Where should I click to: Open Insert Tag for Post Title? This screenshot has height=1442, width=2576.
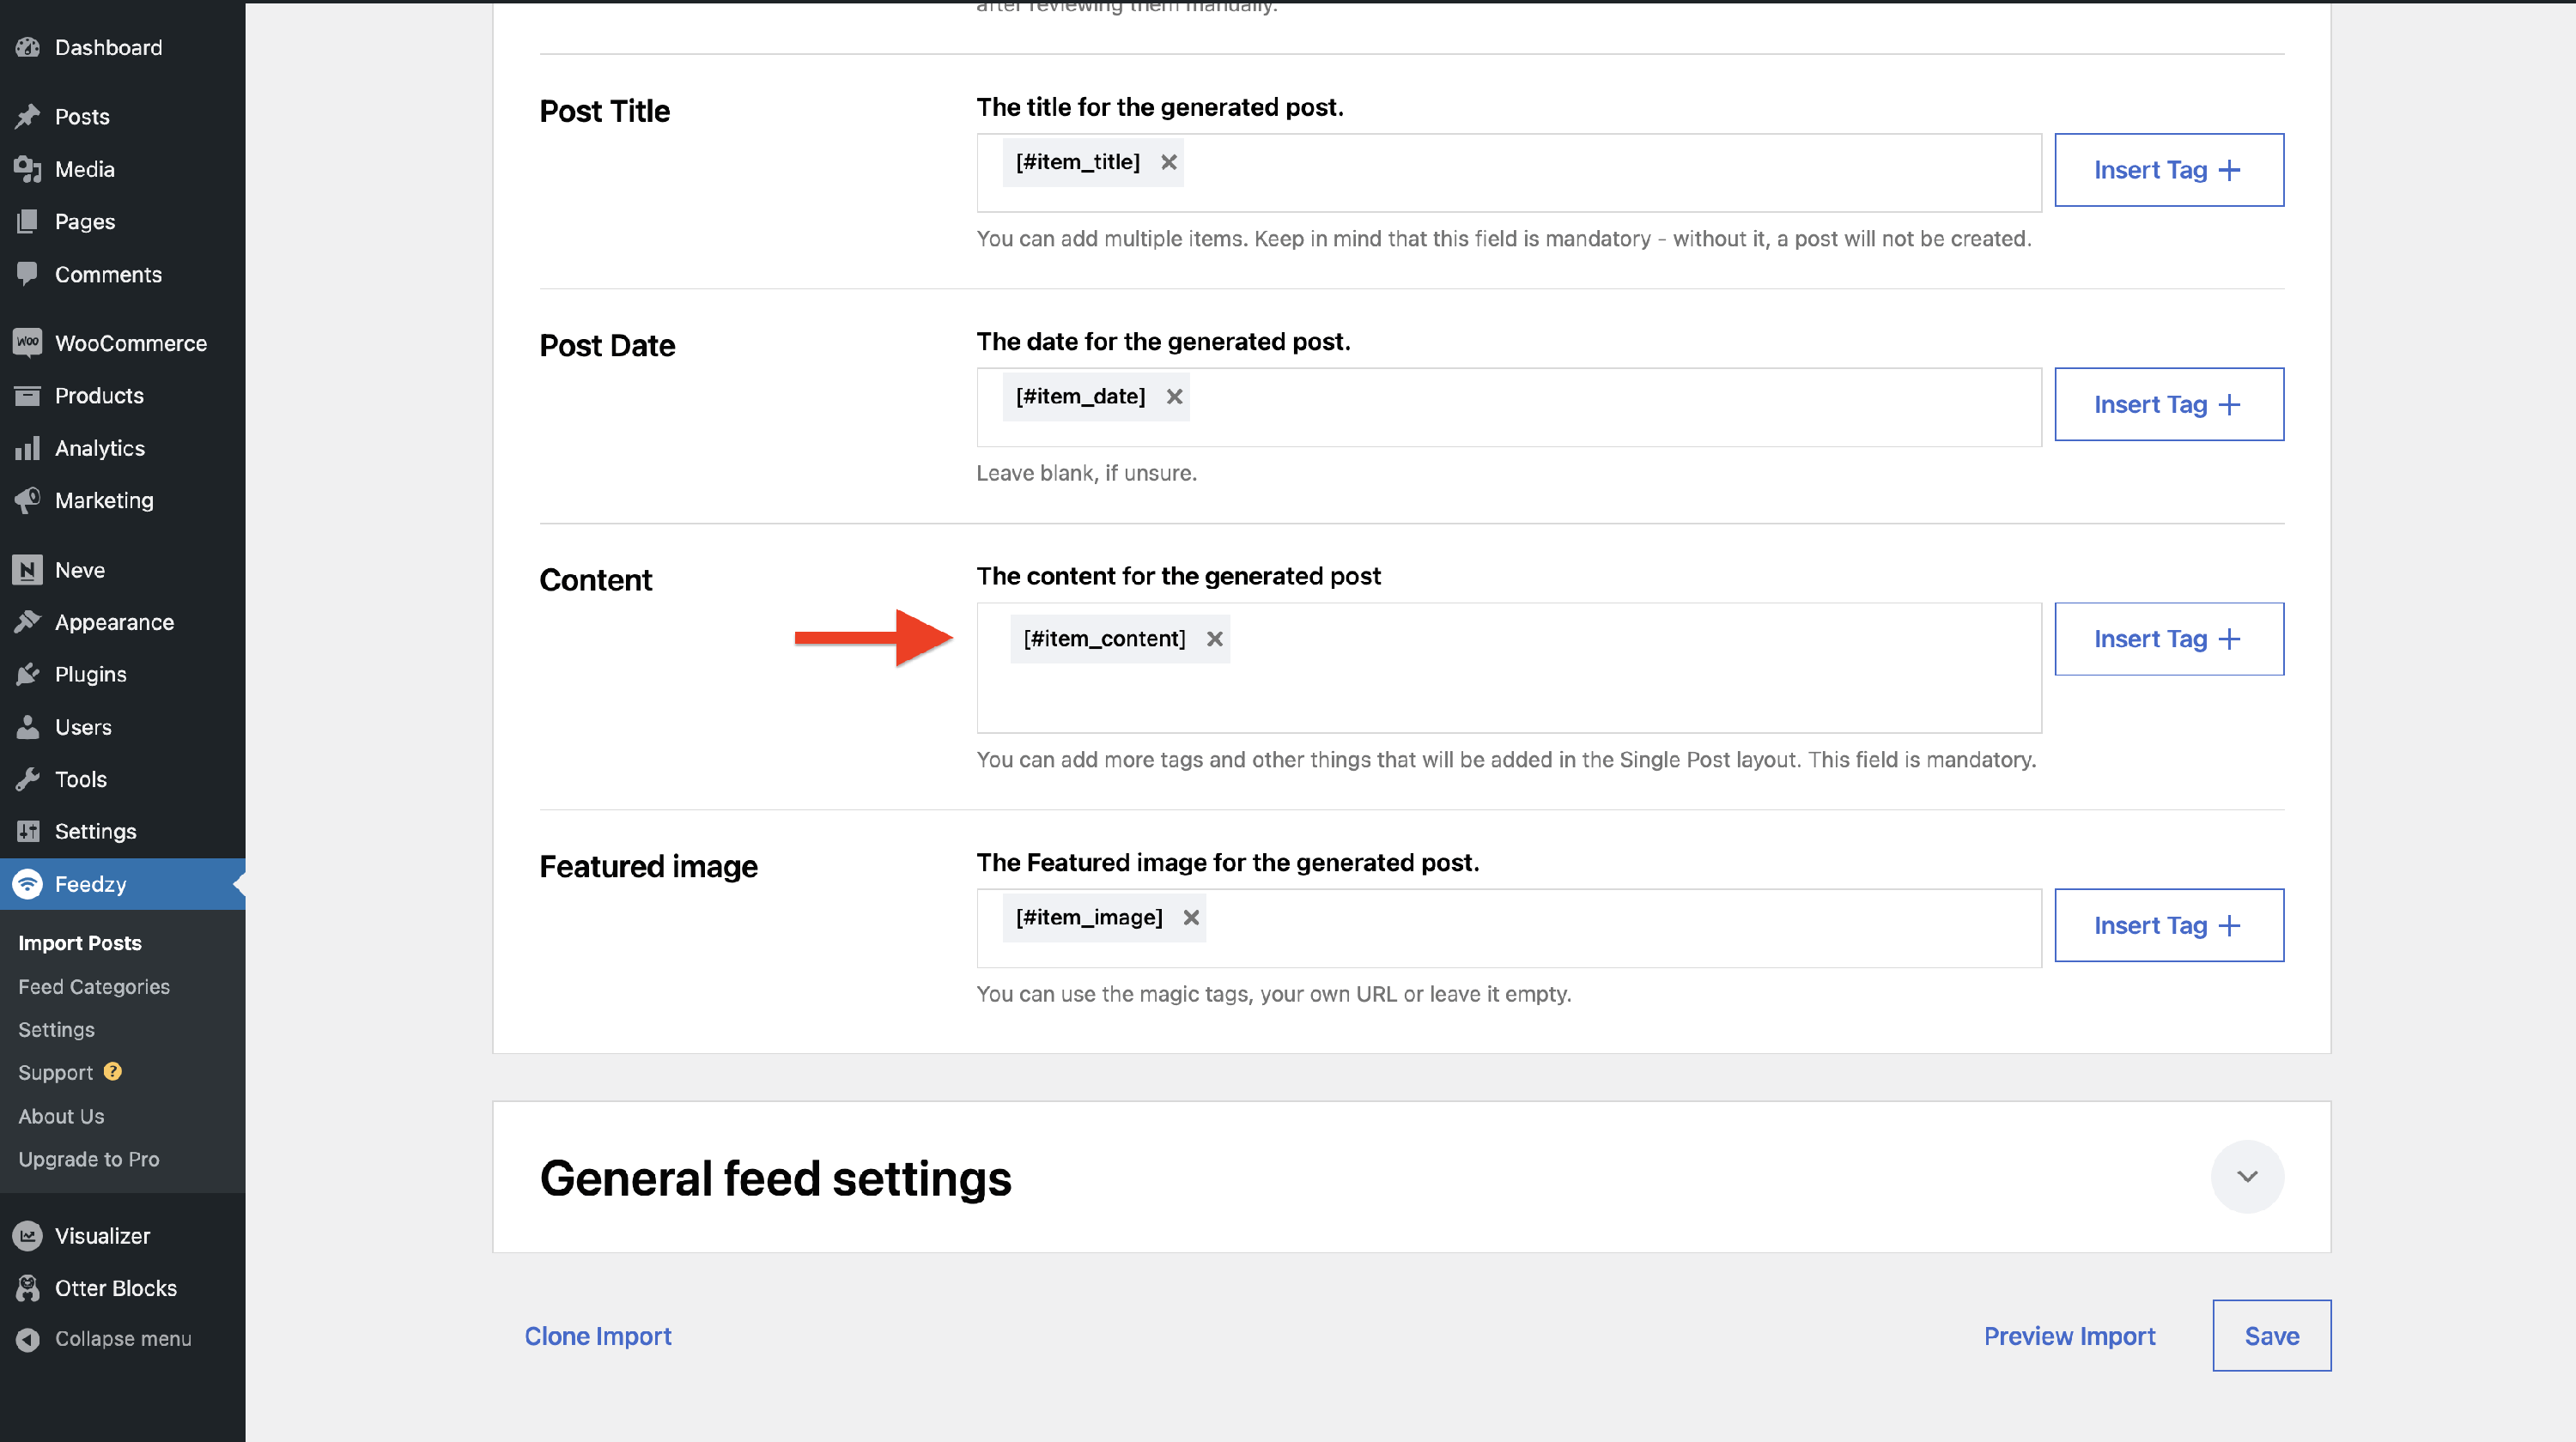click(2168, 170)
